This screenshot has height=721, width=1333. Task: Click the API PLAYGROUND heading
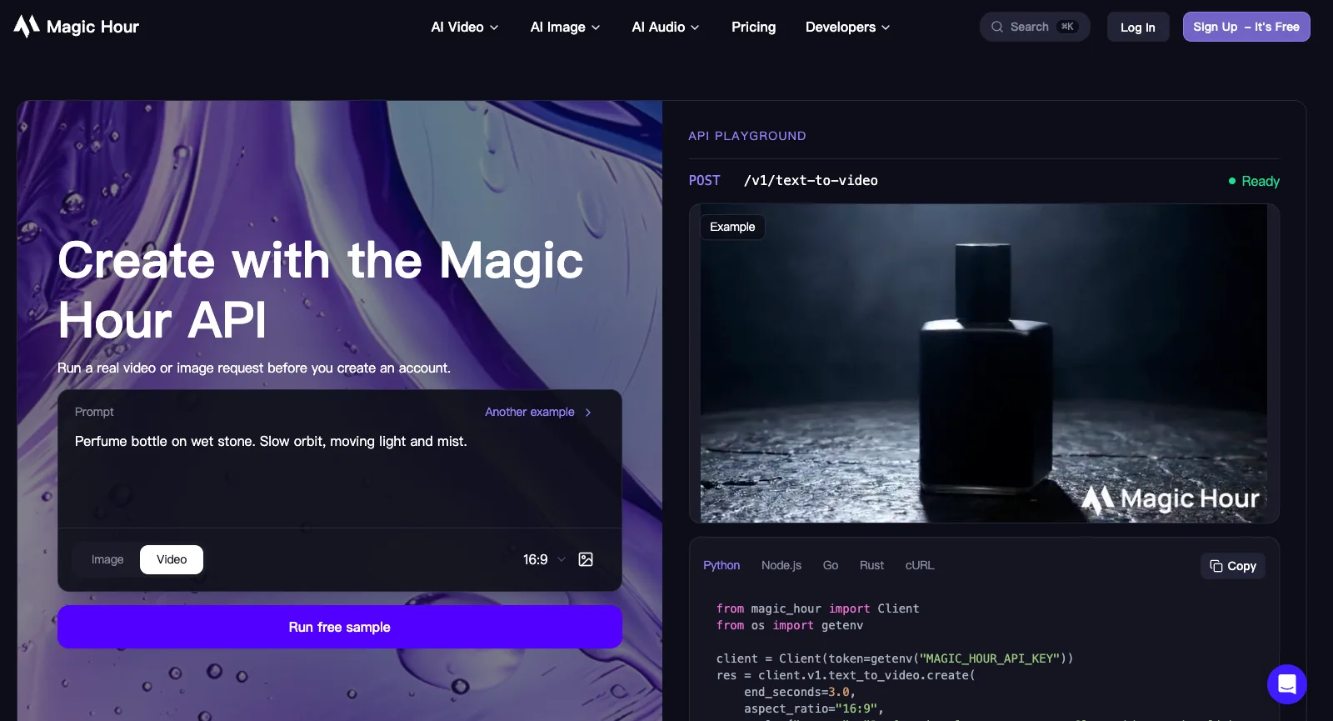pyautogui.click(x=747, y=136)
